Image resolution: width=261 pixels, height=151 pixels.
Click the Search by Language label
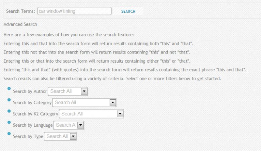(x=33, y=125)
